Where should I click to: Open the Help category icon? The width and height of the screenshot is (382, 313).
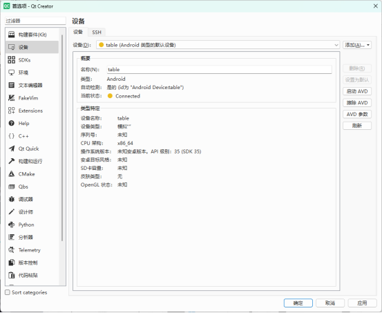(12, 123)
